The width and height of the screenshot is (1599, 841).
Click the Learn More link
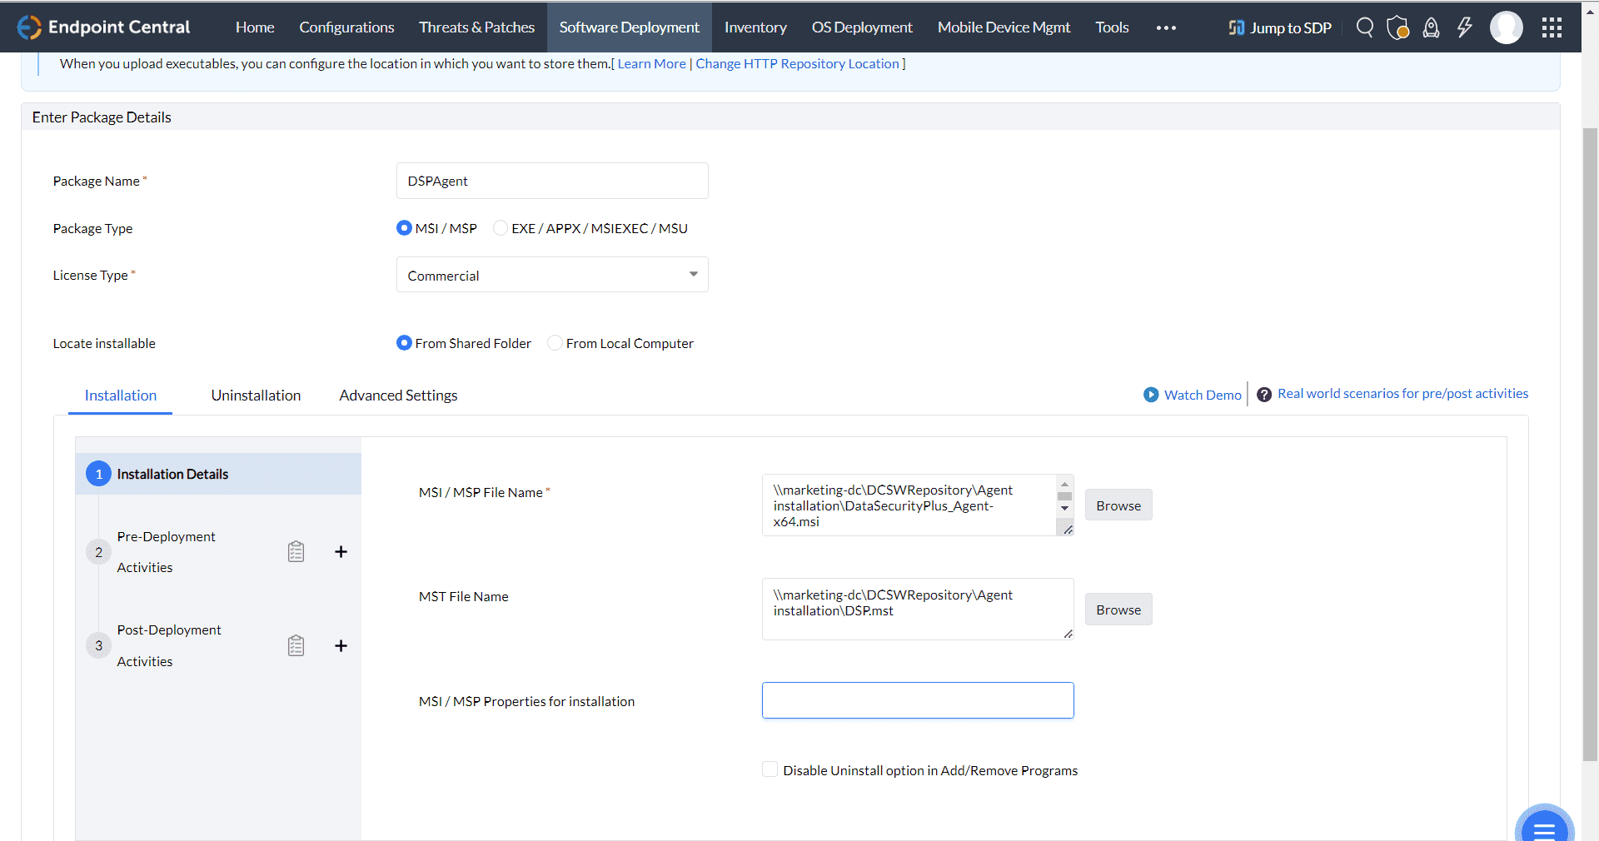tap(651, 64)
